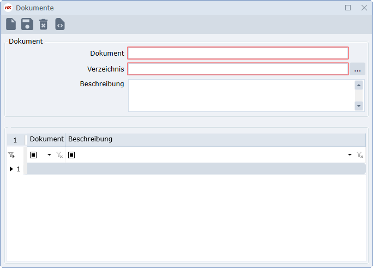
Task: Click the save disk icon
Action: click(27, 24)
